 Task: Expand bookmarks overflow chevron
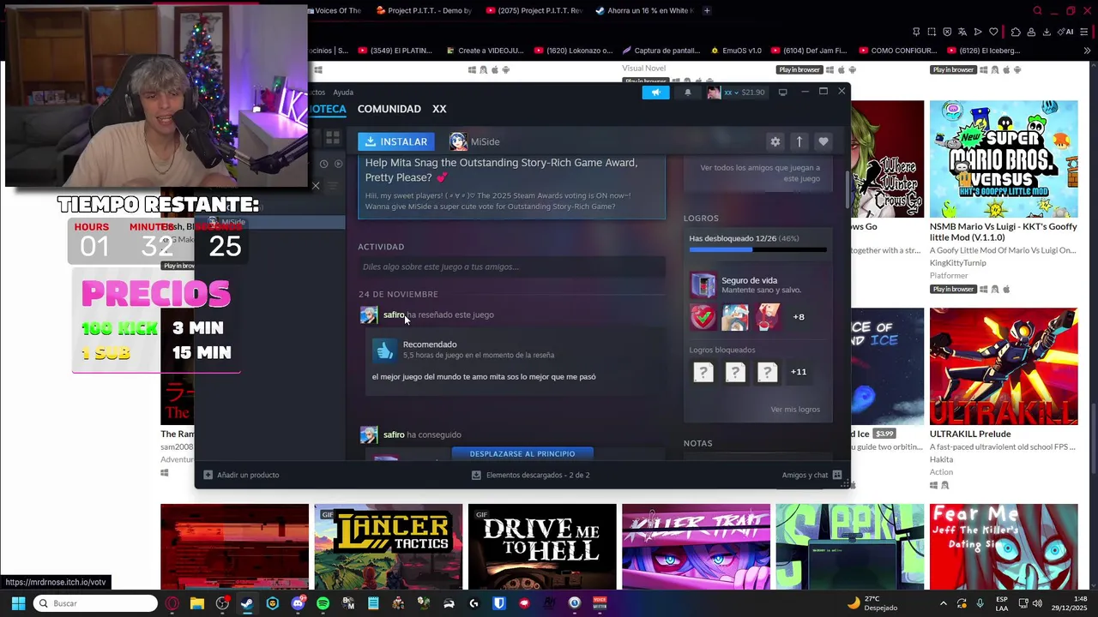[x=1088, y=51]
